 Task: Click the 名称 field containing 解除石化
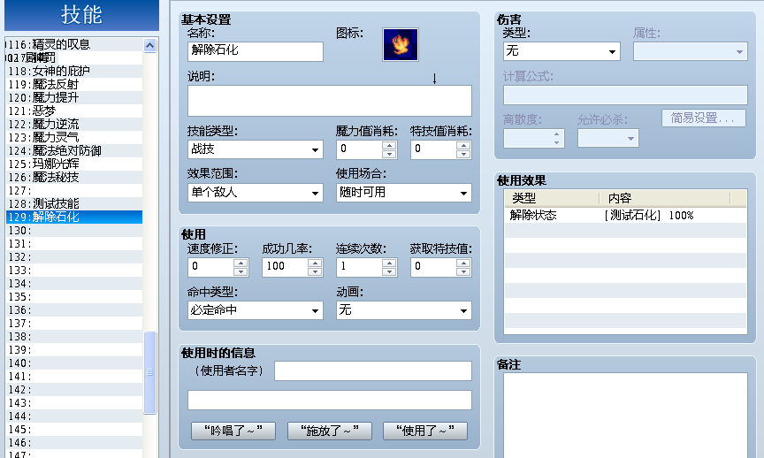(x=256, y=51)
